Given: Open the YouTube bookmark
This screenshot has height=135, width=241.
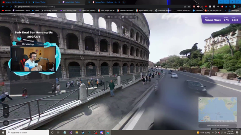Looking at the screenshot, I should pos(6,10).
